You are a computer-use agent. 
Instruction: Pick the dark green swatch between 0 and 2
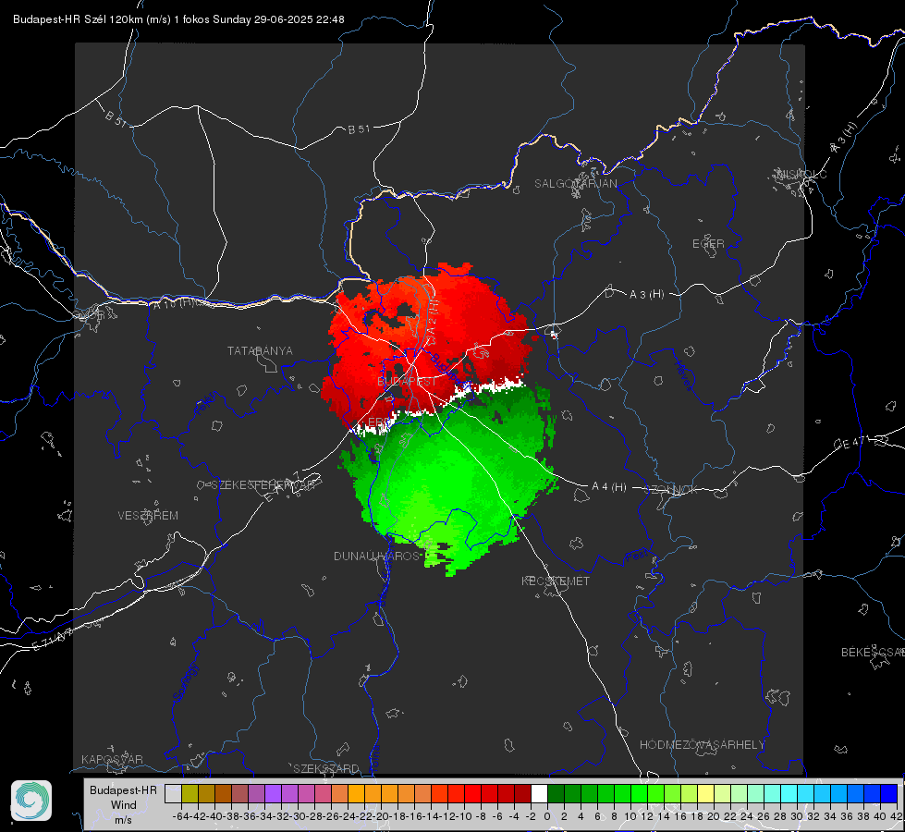(556, 793)
